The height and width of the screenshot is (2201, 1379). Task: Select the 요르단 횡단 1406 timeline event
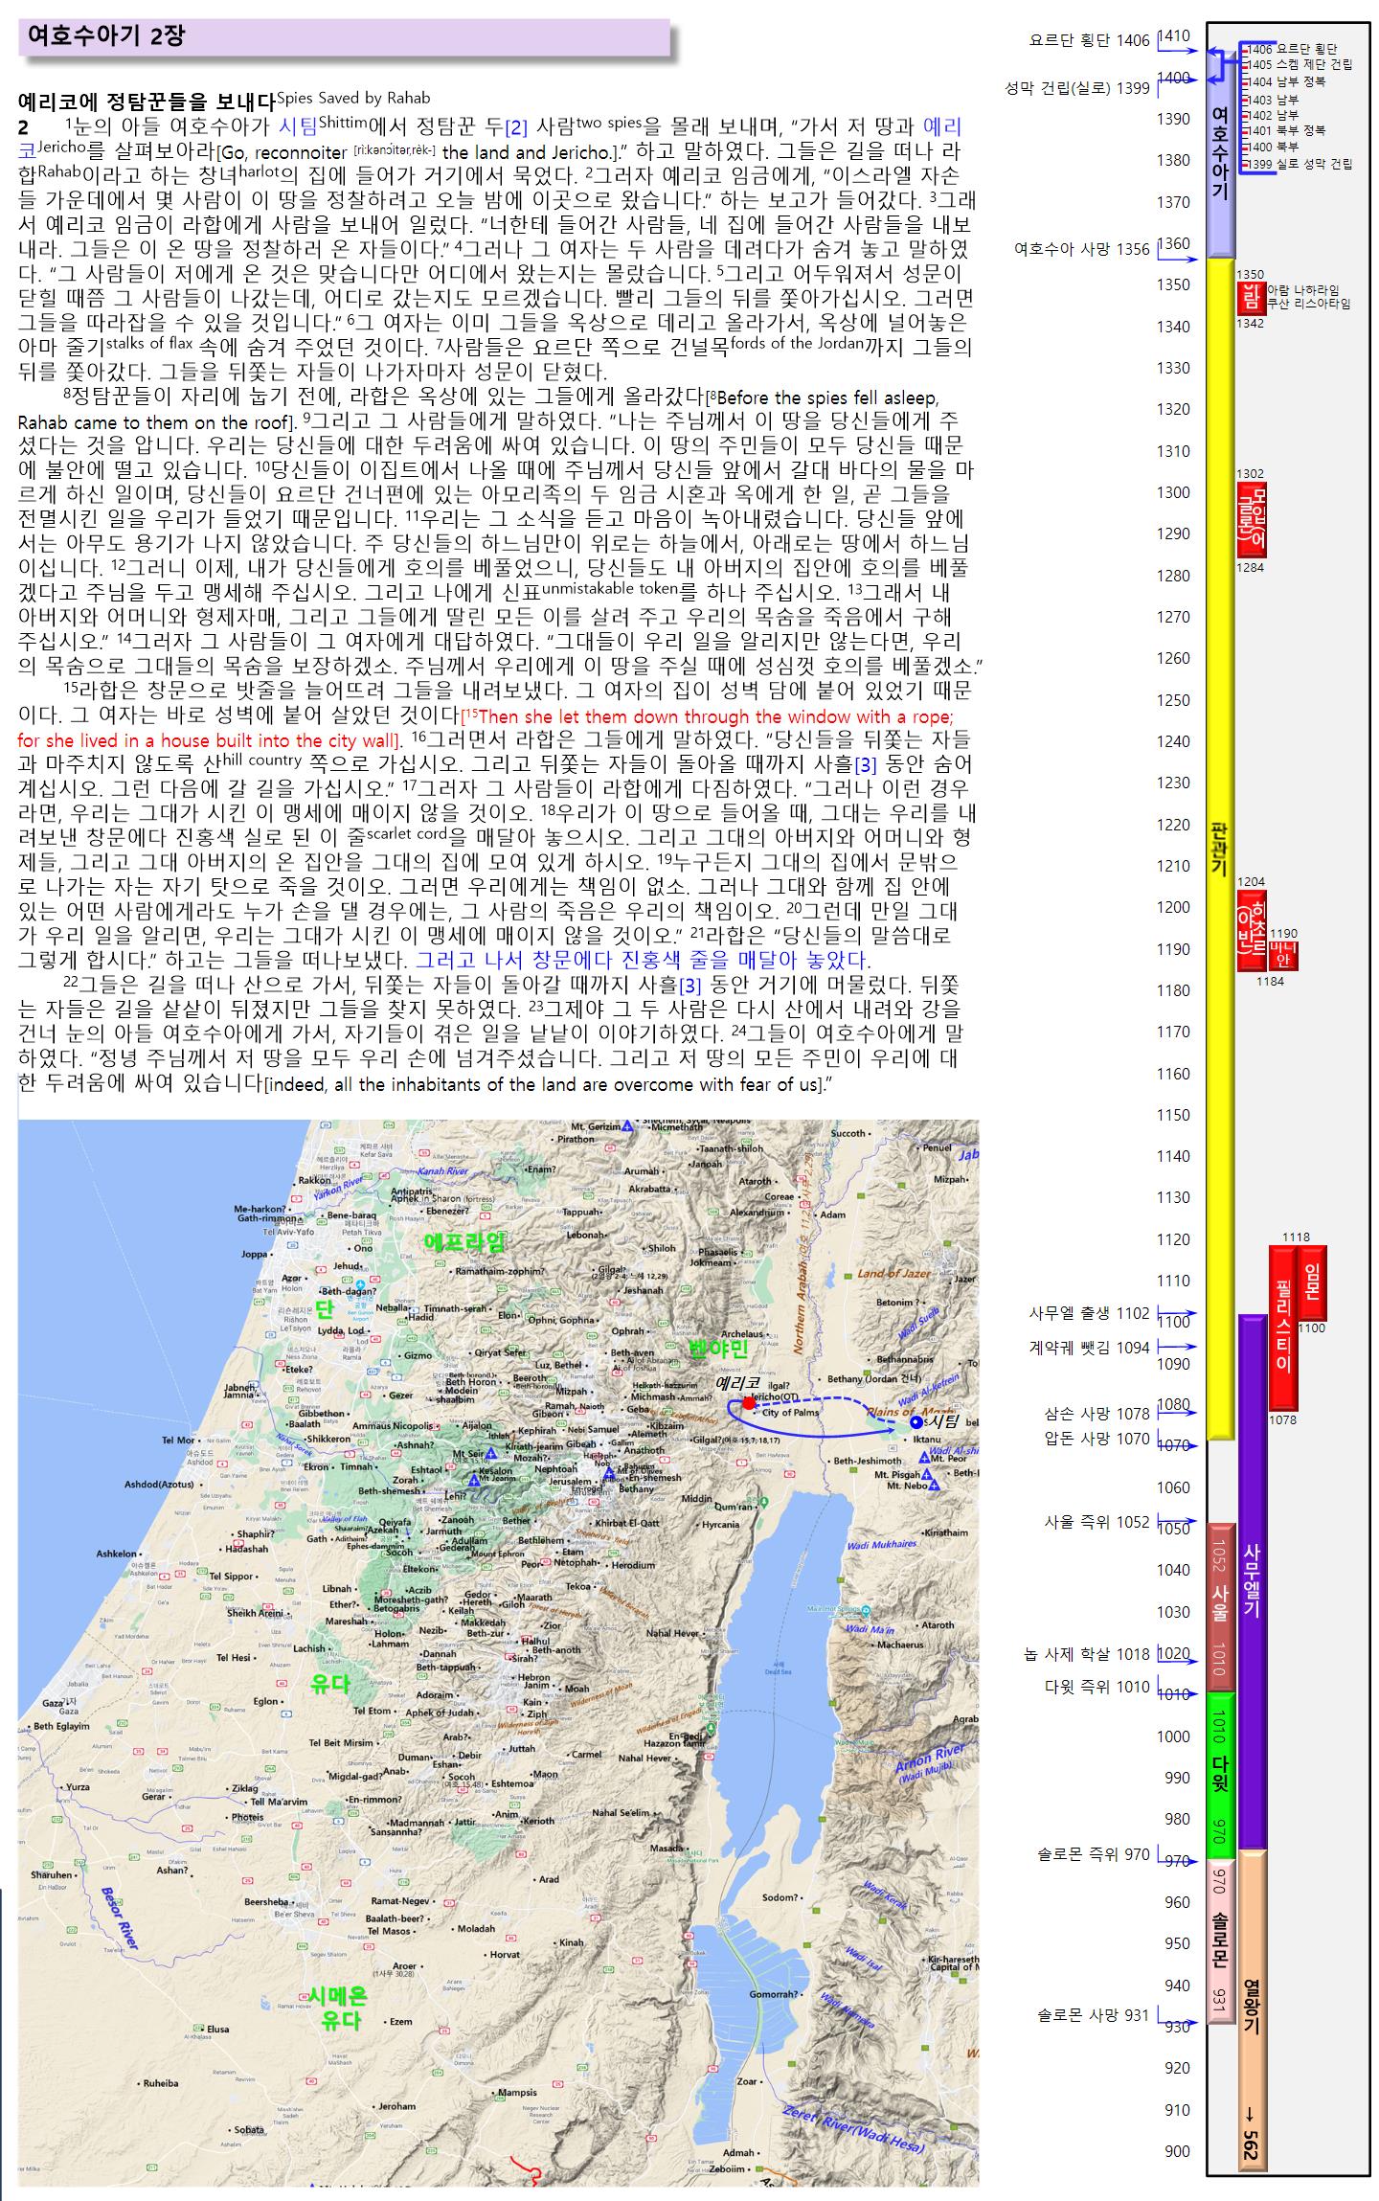pyautogui.click(x=1089, y=40)
